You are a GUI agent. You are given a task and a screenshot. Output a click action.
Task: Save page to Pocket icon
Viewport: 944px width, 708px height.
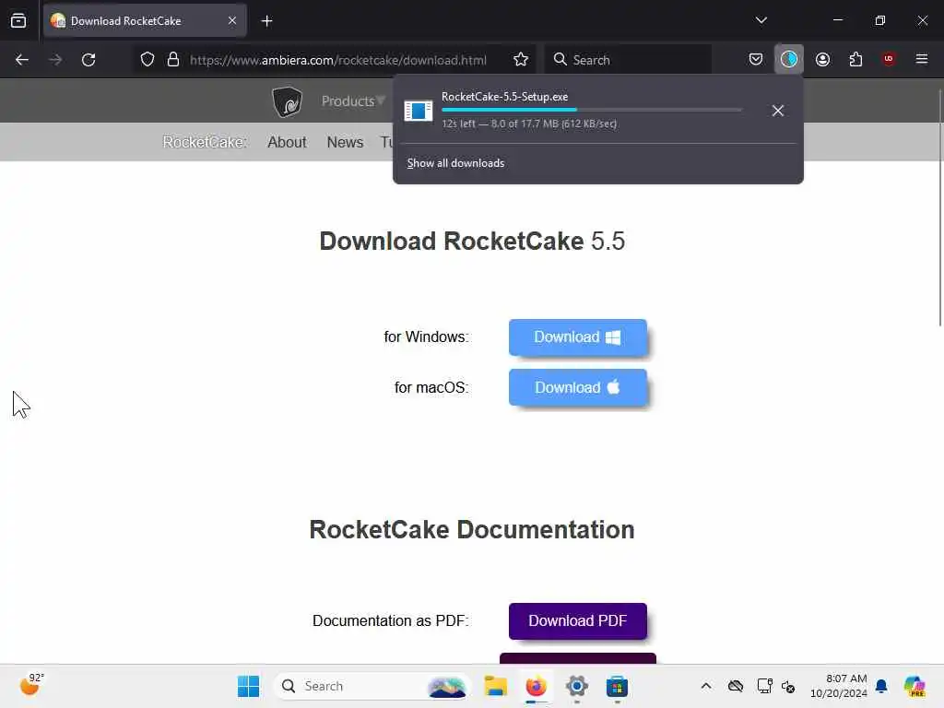point(756,59)
